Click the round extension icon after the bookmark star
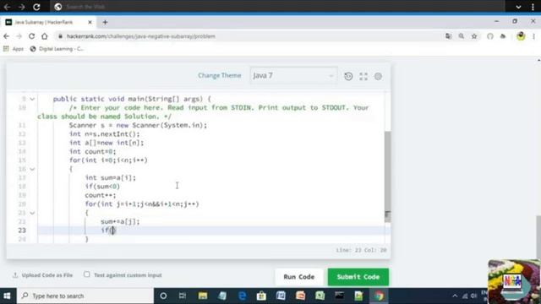Image resolution: width=541 pixels, height=304 pixels. click(x=490, y=36)
